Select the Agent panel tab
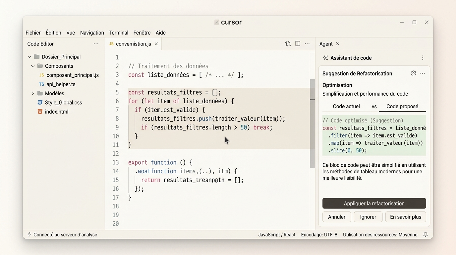 (x=326, y=44)
